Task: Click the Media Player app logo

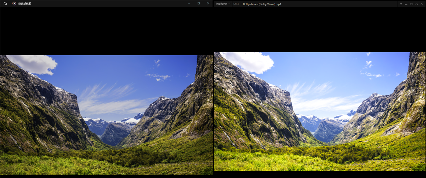Action: [14, 3]
